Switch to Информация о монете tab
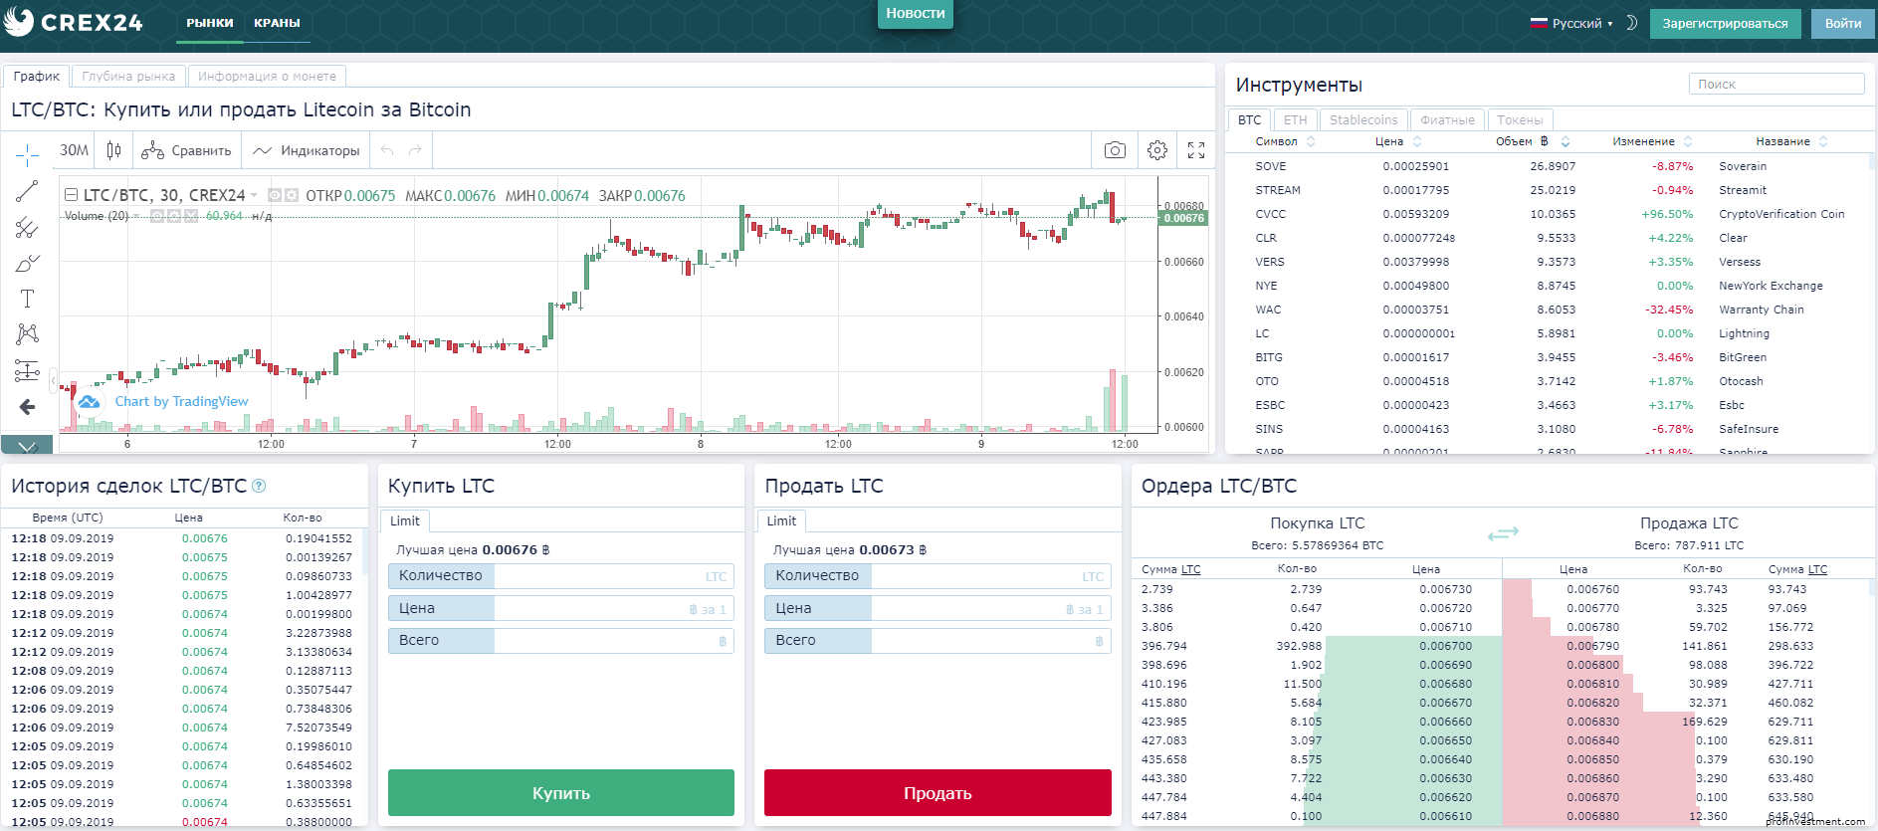Viewport: 1878px width, 831px height. (267, 77)
